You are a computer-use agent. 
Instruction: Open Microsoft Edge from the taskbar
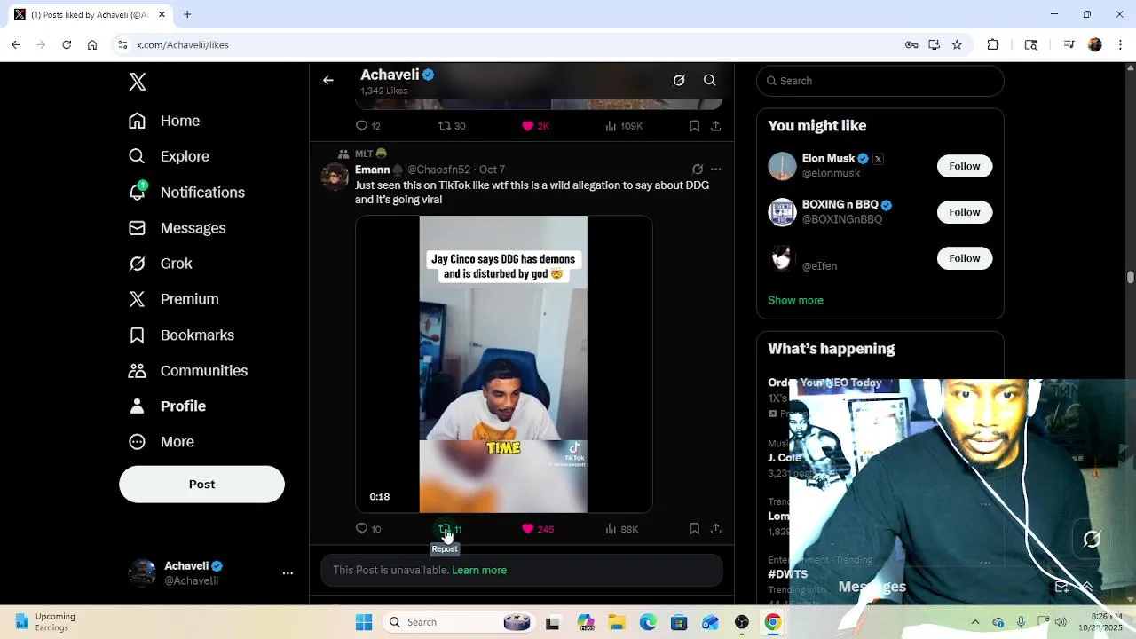(x=648, y=622)
